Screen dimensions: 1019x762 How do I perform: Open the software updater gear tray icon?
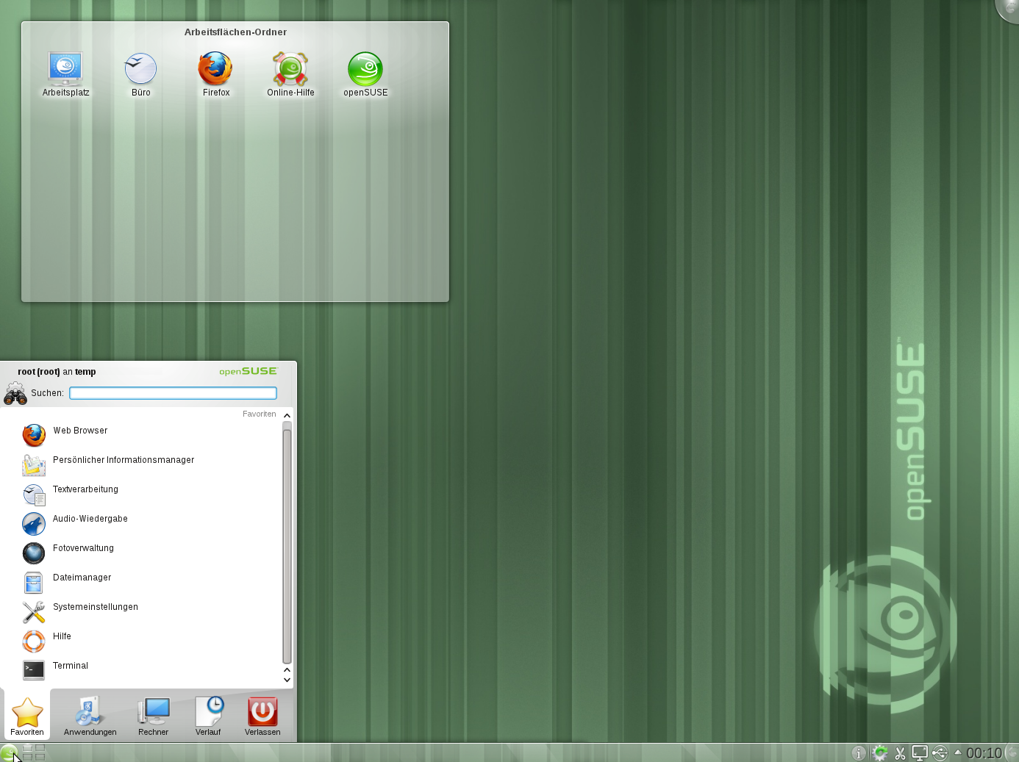click(x=879, y=753)
